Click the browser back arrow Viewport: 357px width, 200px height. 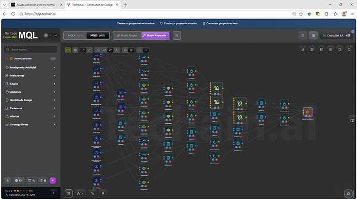(x=5, y=14)
